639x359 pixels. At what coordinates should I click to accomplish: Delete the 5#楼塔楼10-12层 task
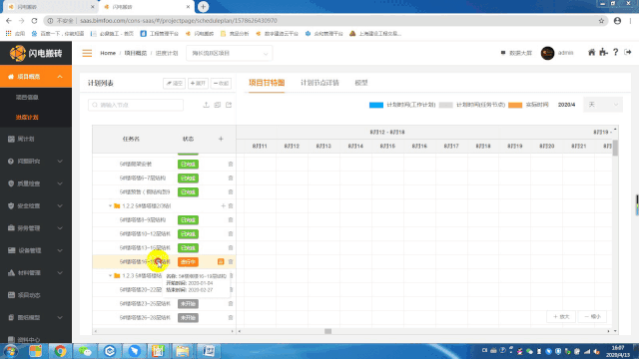231,233
